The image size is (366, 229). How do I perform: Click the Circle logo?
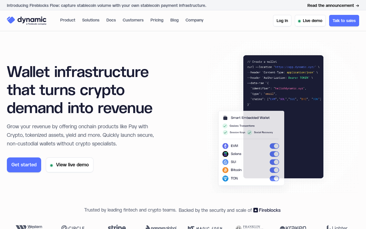[73, 228]
